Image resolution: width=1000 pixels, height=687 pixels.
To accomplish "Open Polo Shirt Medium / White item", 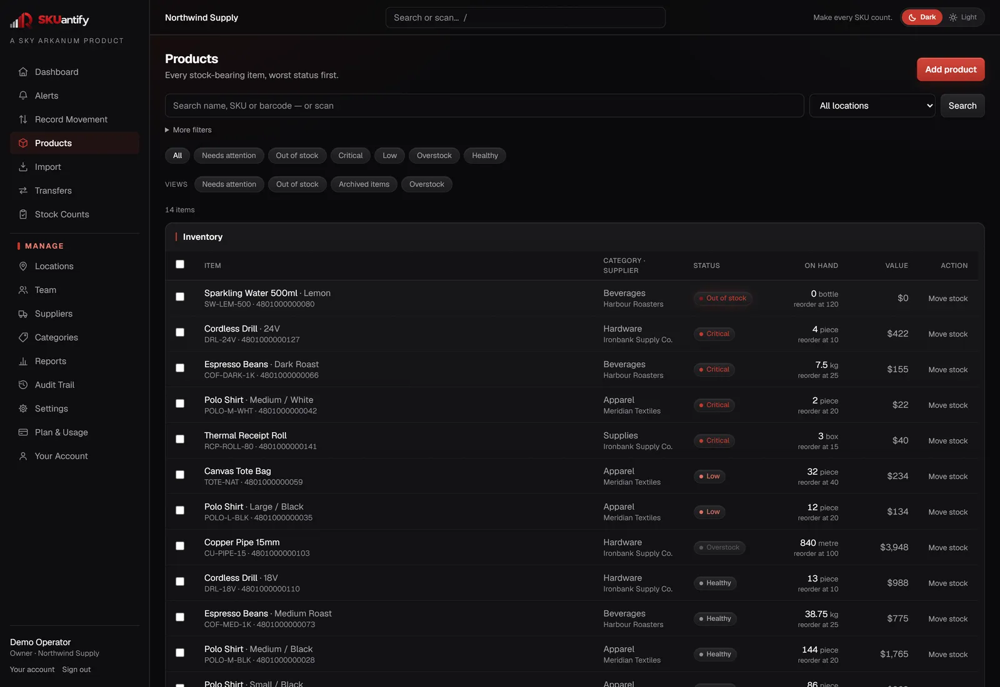I will pos(259,400).
